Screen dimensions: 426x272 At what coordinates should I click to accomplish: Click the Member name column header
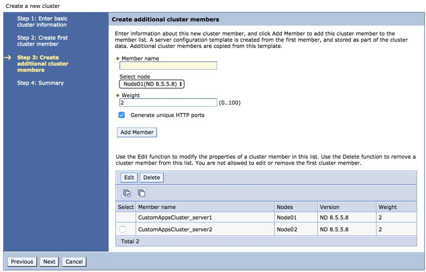click(x=157, y=207)
